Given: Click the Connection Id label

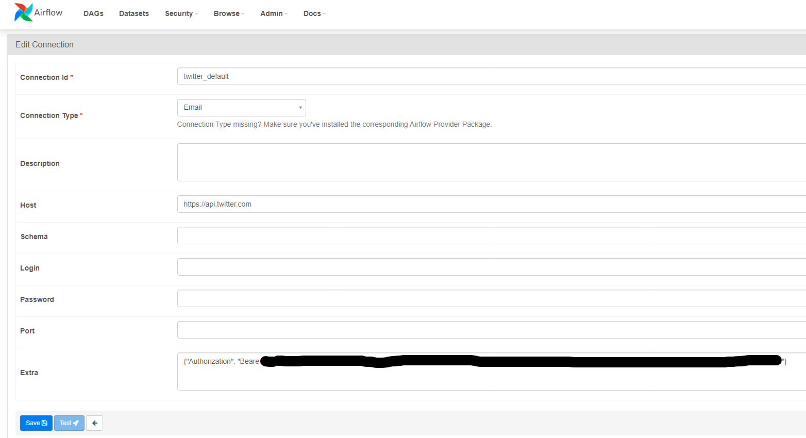Looking at the screenshot, I should pos(44,77).
